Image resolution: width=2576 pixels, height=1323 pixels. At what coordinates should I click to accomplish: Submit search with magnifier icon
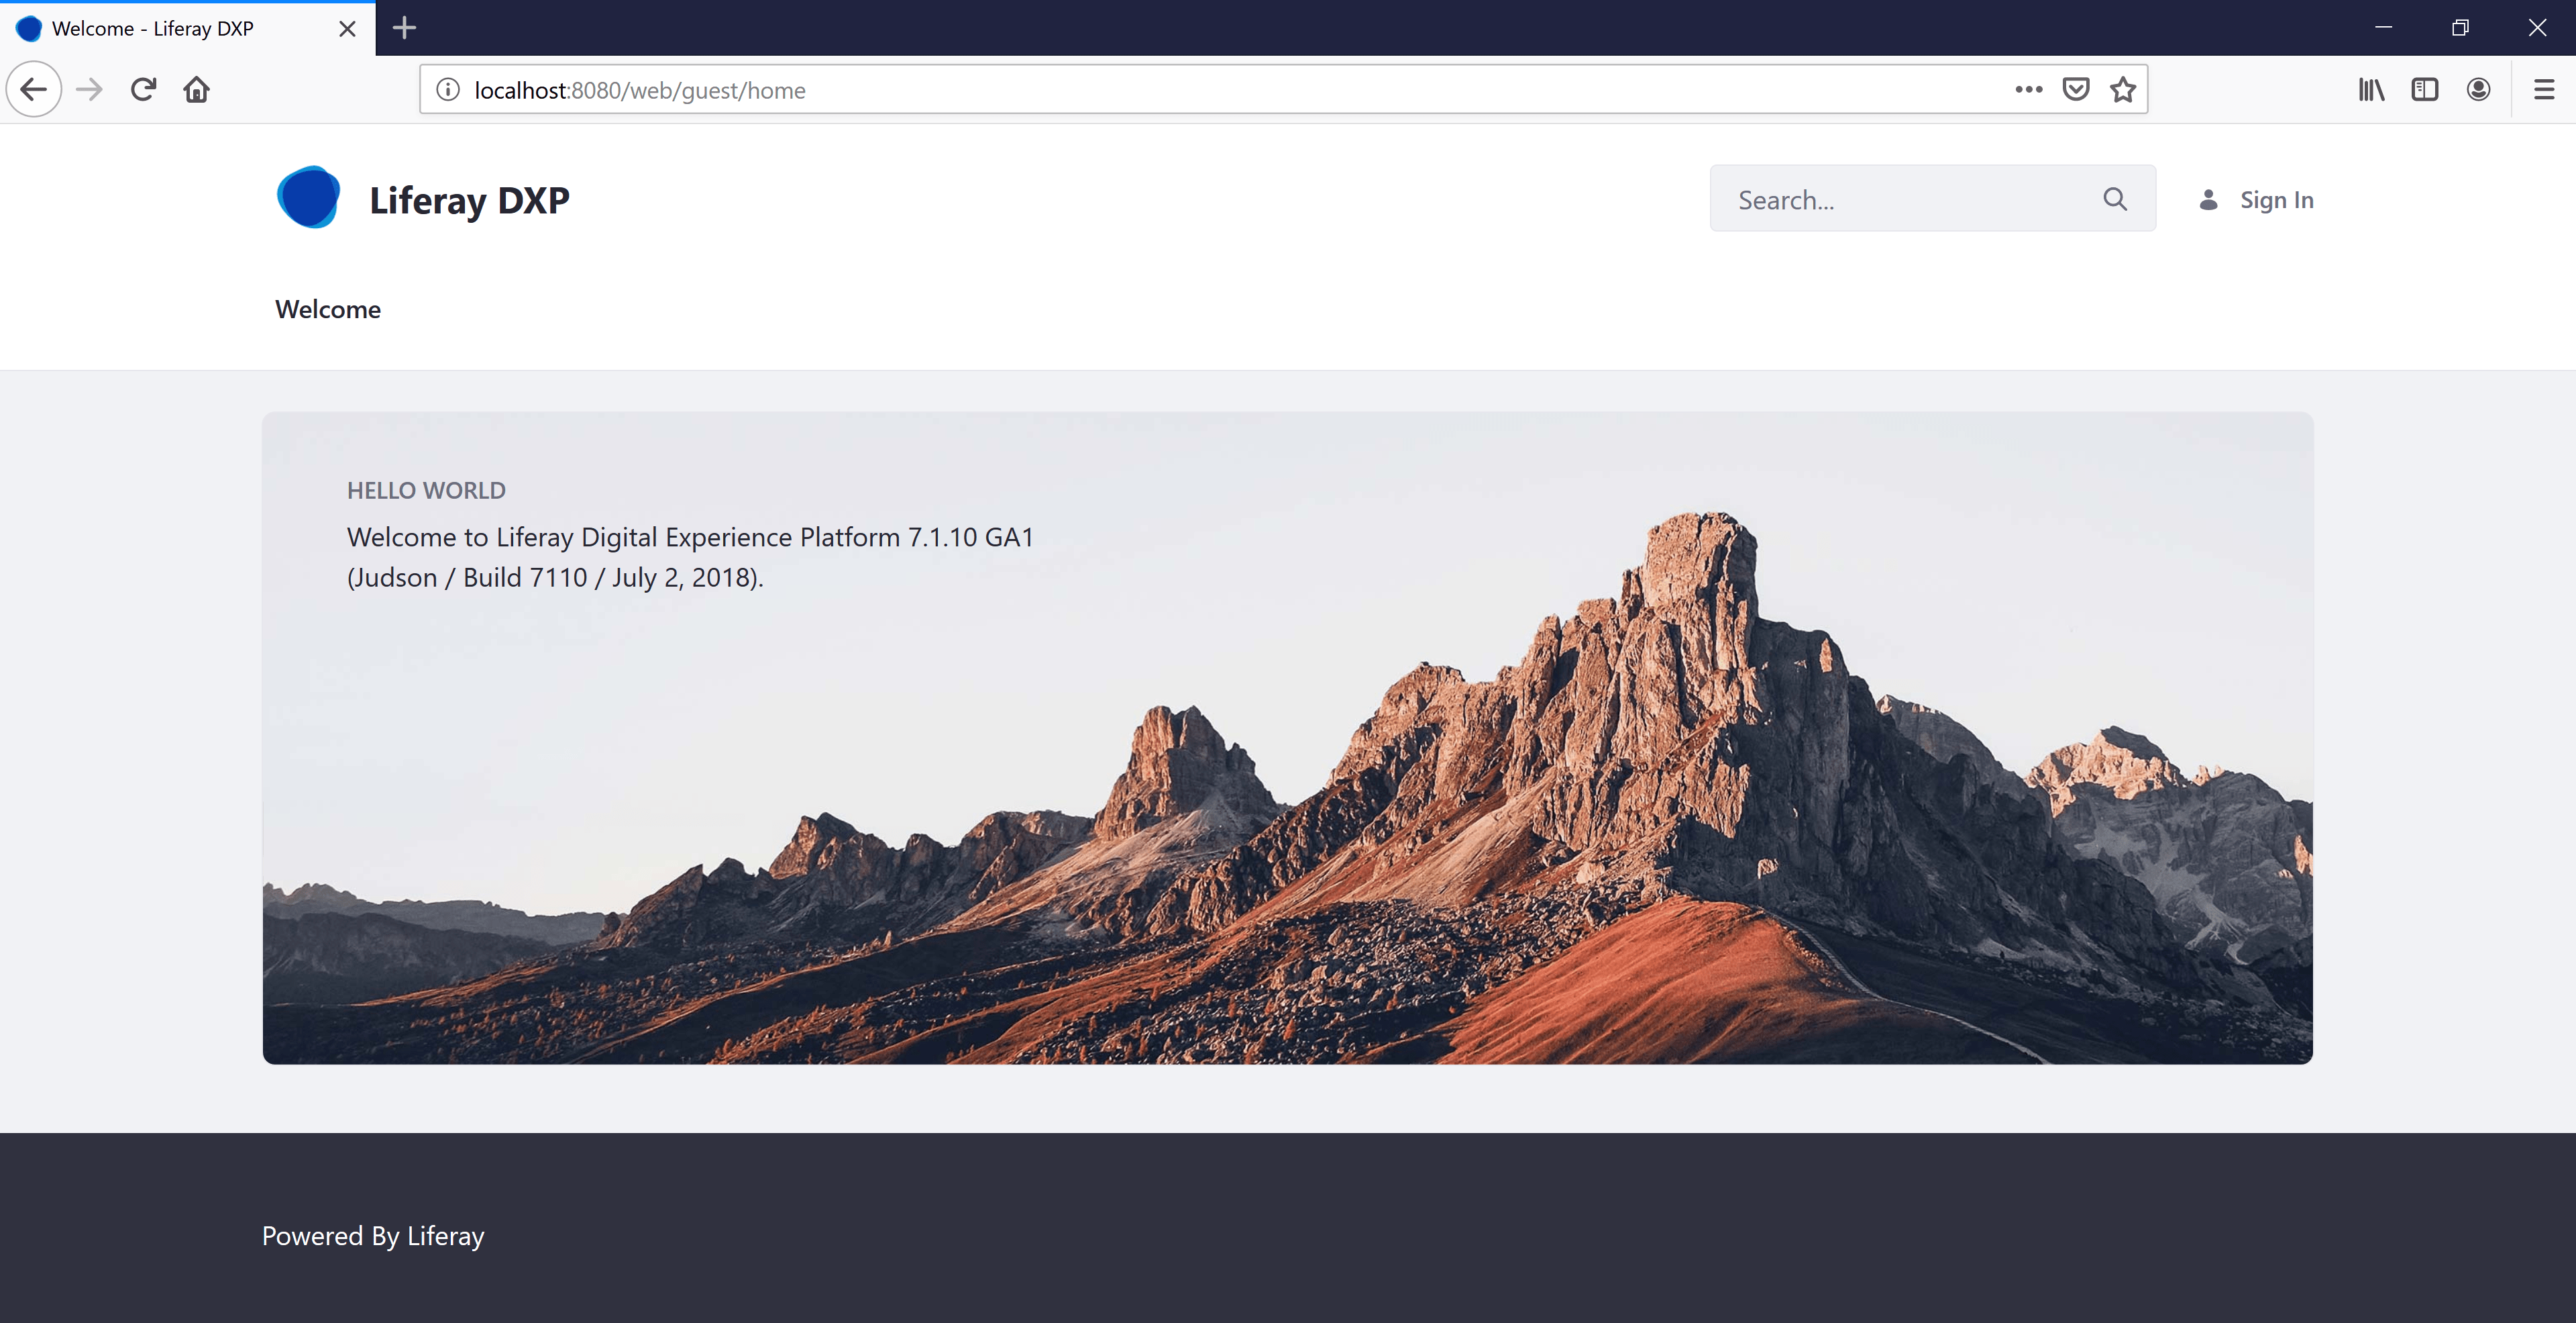(2115, 199)
